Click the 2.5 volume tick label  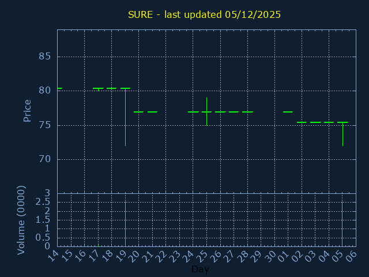[43, 202]
